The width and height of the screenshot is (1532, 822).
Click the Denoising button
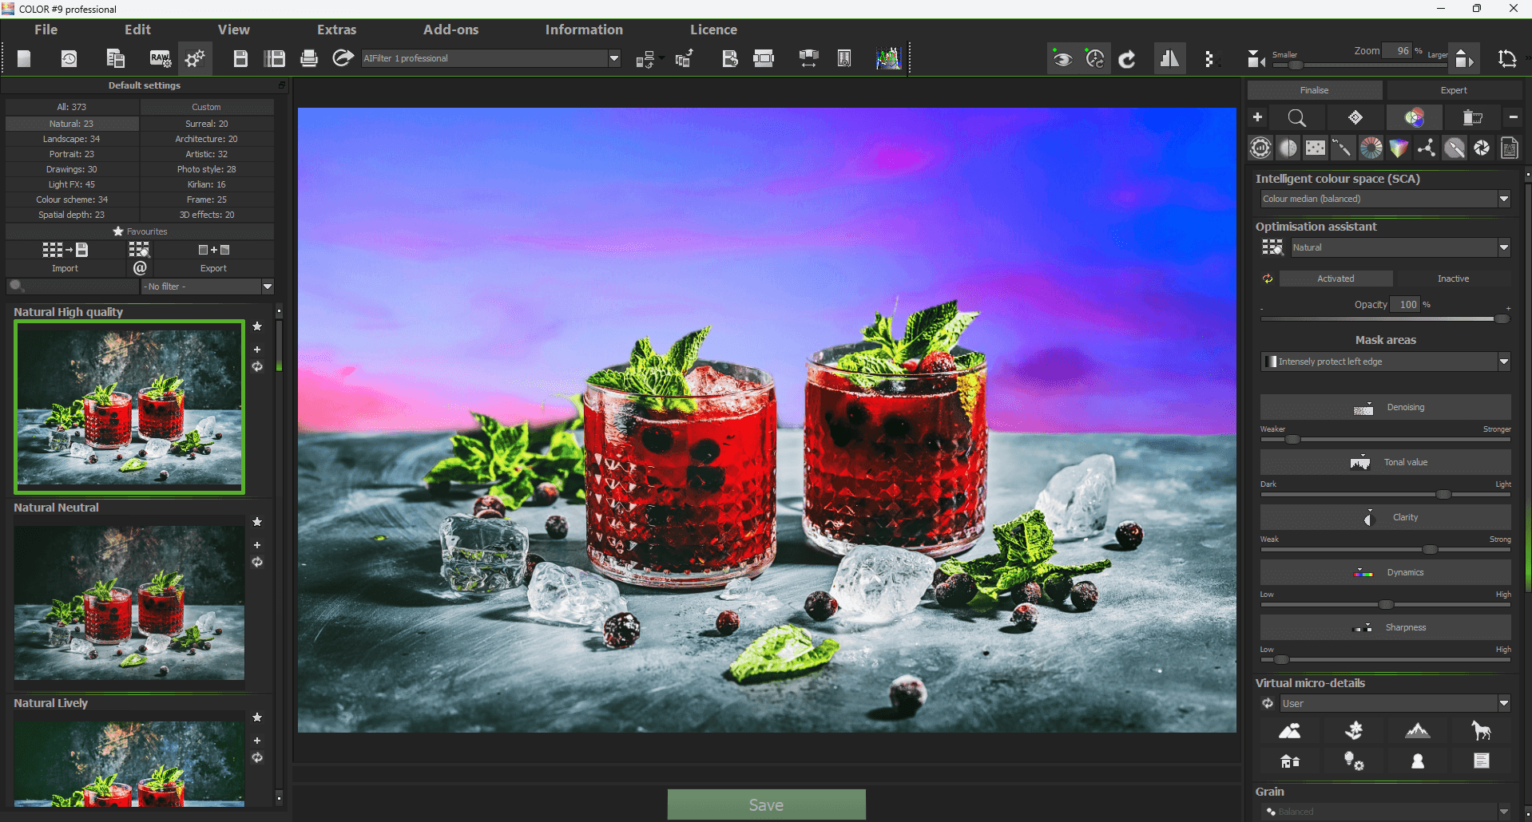[1385, 407]
